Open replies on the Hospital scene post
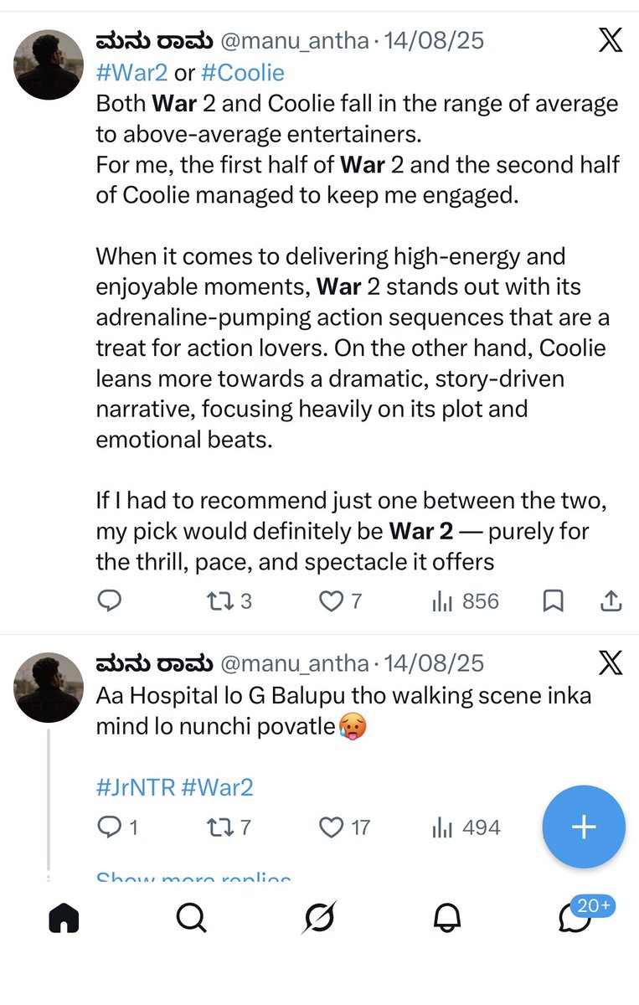This screenshot has height=1005, width=639. point(117,827)
